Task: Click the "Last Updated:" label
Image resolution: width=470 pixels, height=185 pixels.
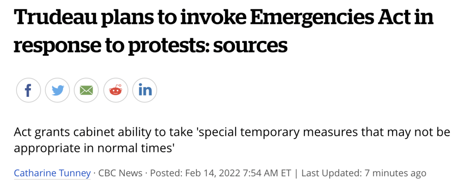Action: click(x=331, y=173)
